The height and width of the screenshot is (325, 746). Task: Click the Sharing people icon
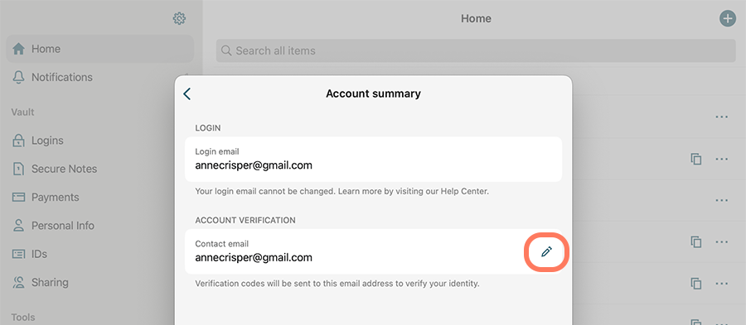coord(18,282)
